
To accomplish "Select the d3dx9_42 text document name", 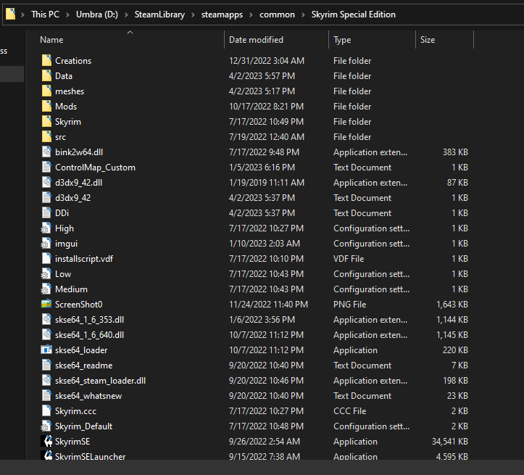I will 73,197.
